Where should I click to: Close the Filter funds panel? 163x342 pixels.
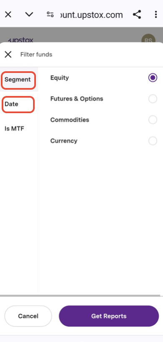pos(8,54)
